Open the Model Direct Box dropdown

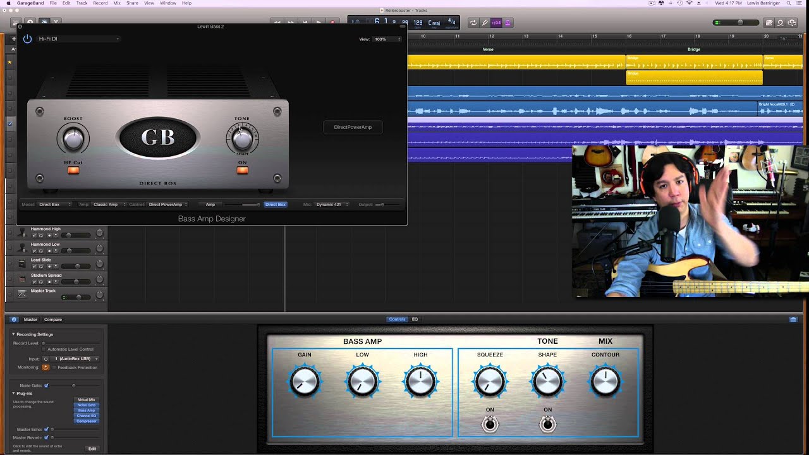[53, 204]
